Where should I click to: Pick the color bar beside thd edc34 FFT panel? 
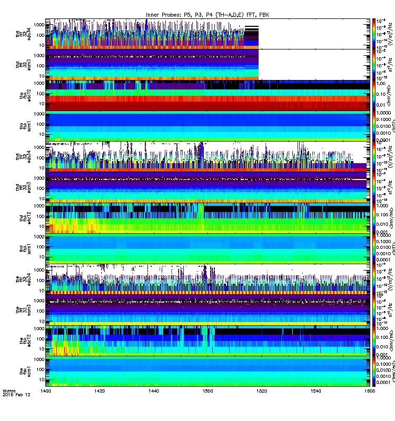[373, 156]
